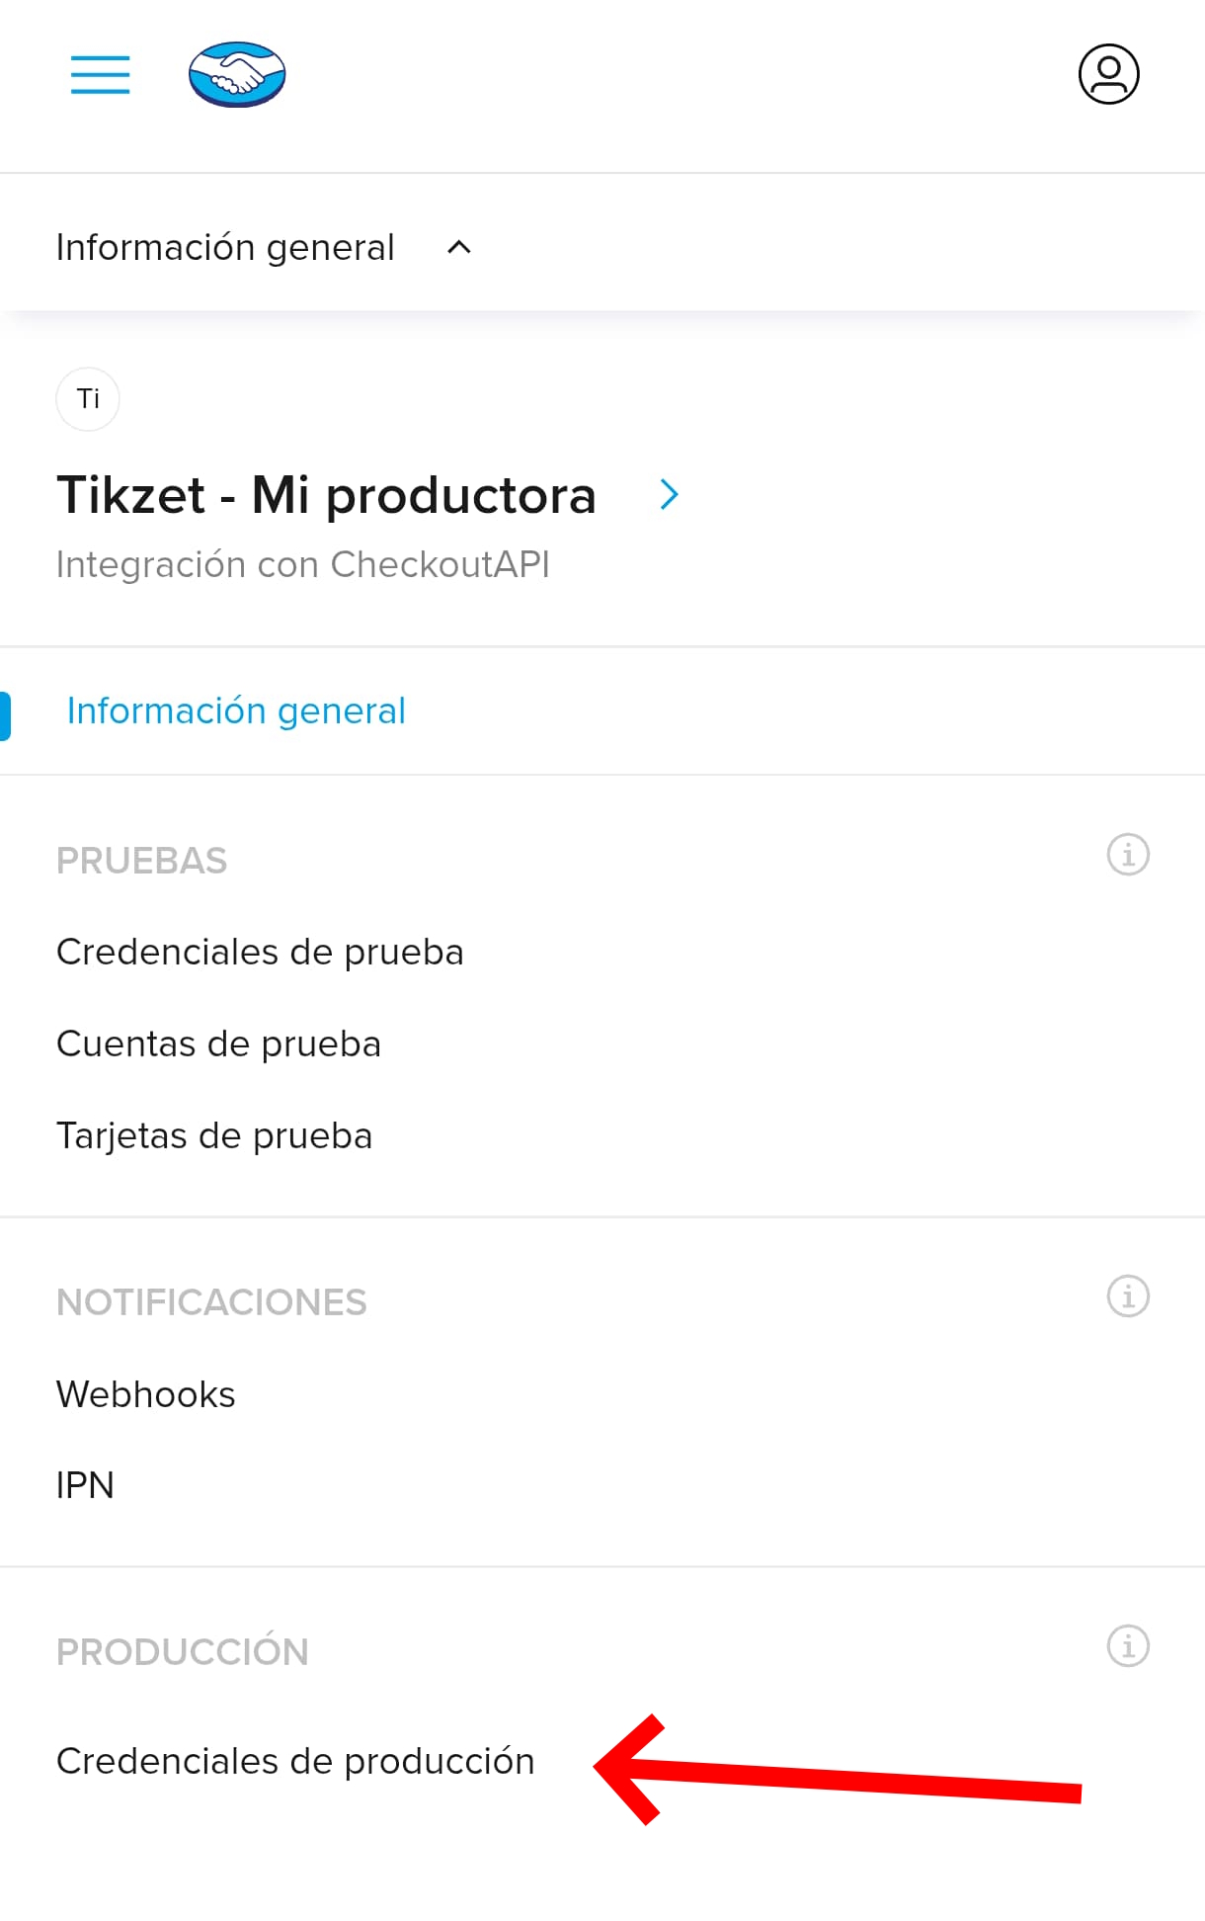Click the Integración con CheckoutAPI subtitle
The height and width of the screenshot is (1921, 1205).
point(303,564)
